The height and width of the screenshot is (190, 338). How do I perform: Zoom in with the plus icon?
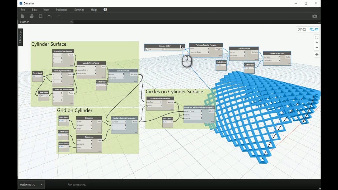point(317,42)
